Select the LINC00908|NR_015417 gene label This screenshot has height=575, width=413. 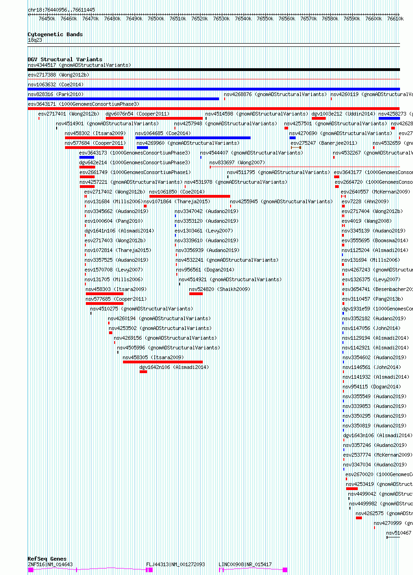point(245,564)
